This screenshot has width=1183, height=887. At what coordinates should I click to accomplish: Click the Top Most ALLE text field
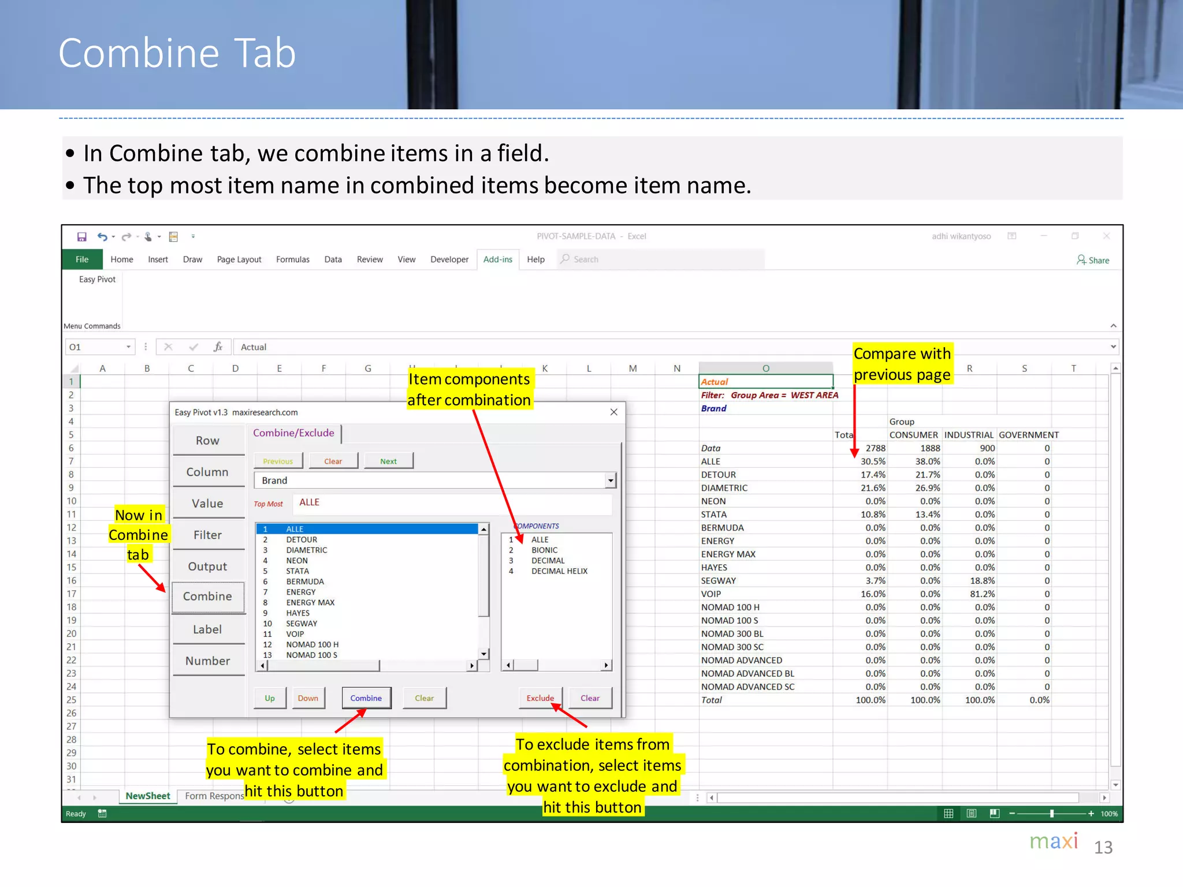click(x=452, y=503)
